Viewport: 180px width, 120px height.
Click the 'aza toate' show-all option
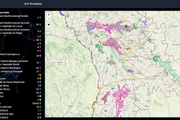[x=5, y=13]
